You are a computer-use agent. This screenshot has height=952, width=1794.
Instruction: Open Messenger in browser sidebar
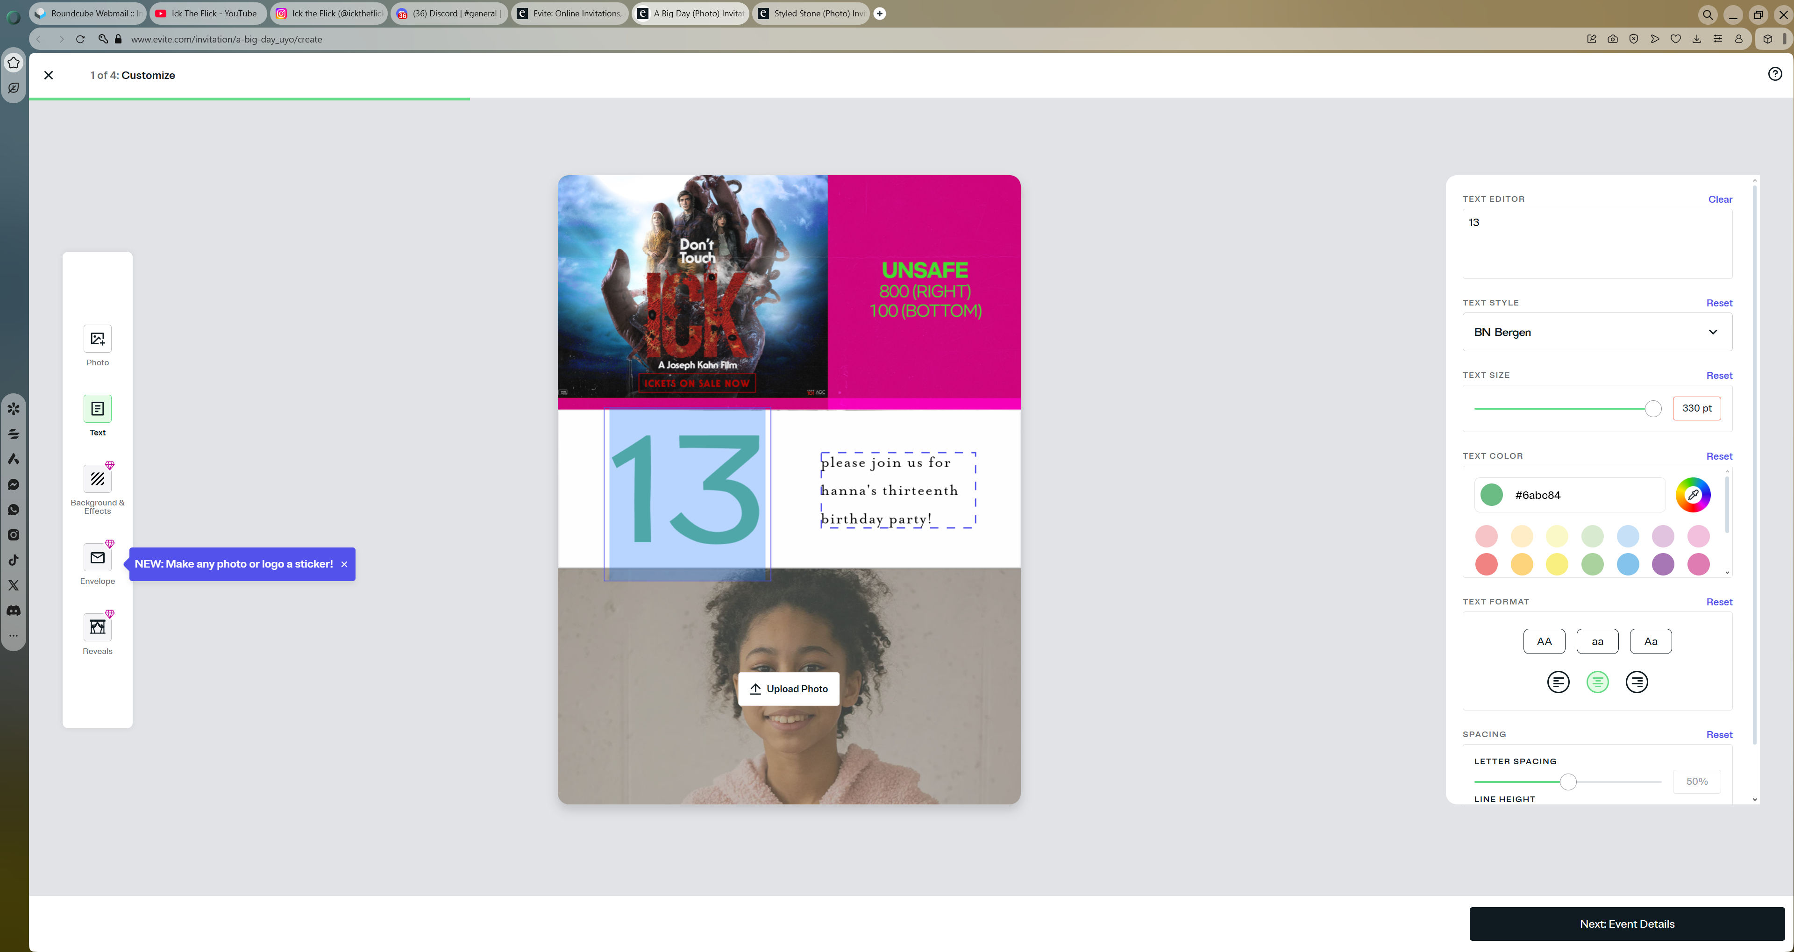click(13, 485)
